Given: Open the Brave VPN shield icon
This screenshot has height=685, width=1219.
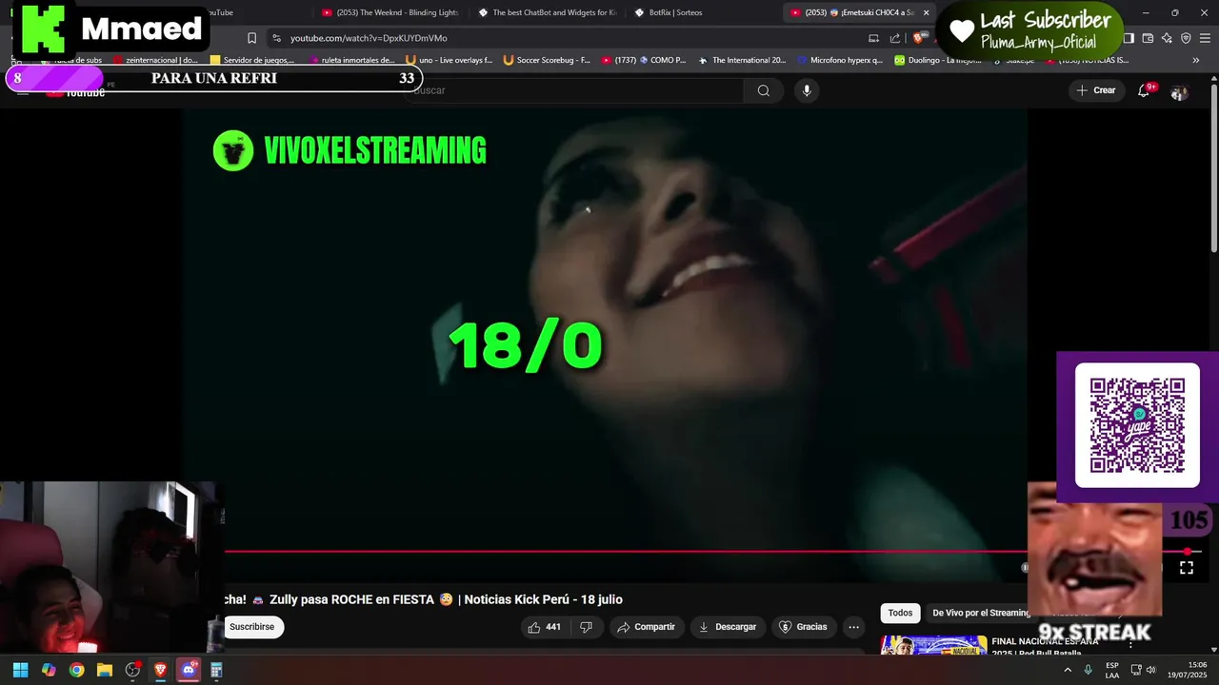Looking at the screenshot, I should [x=1186, y=38].
